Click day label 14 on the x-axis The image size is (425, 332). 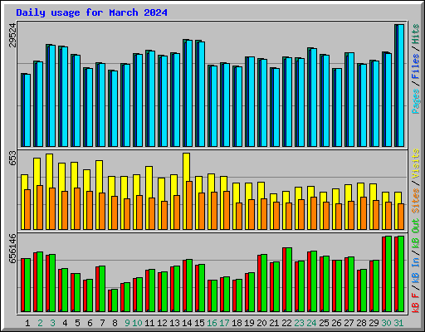coord(187,323)
